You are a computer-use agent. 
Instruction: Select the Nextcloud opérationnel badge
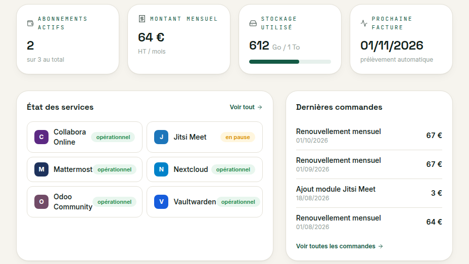point(233,169)
